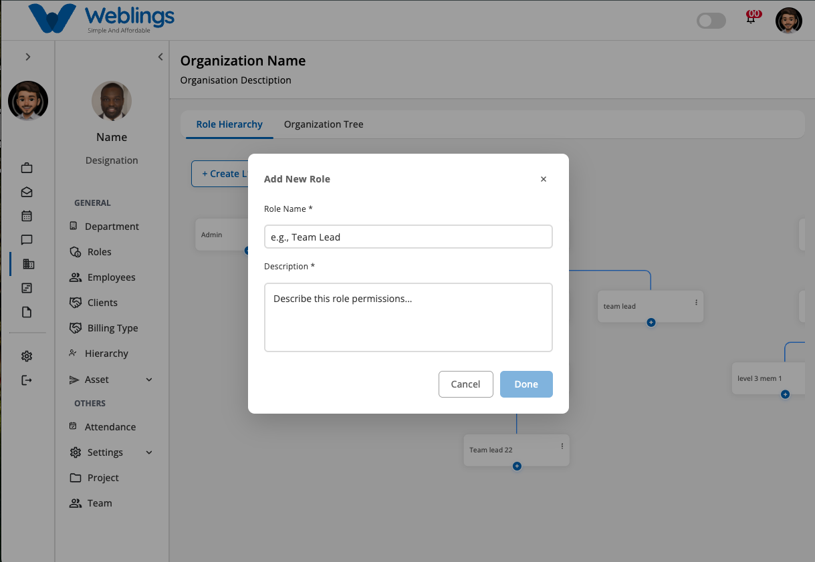Open the news article icon in the sidebar
Image resolution: width=815 pixels, height=562 pixels.
pyautogui.click(x=27, y=288)
